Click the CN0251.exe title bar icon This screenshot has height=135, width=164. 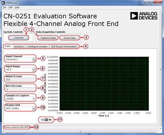pyautogui.click(x=3, y=3)
